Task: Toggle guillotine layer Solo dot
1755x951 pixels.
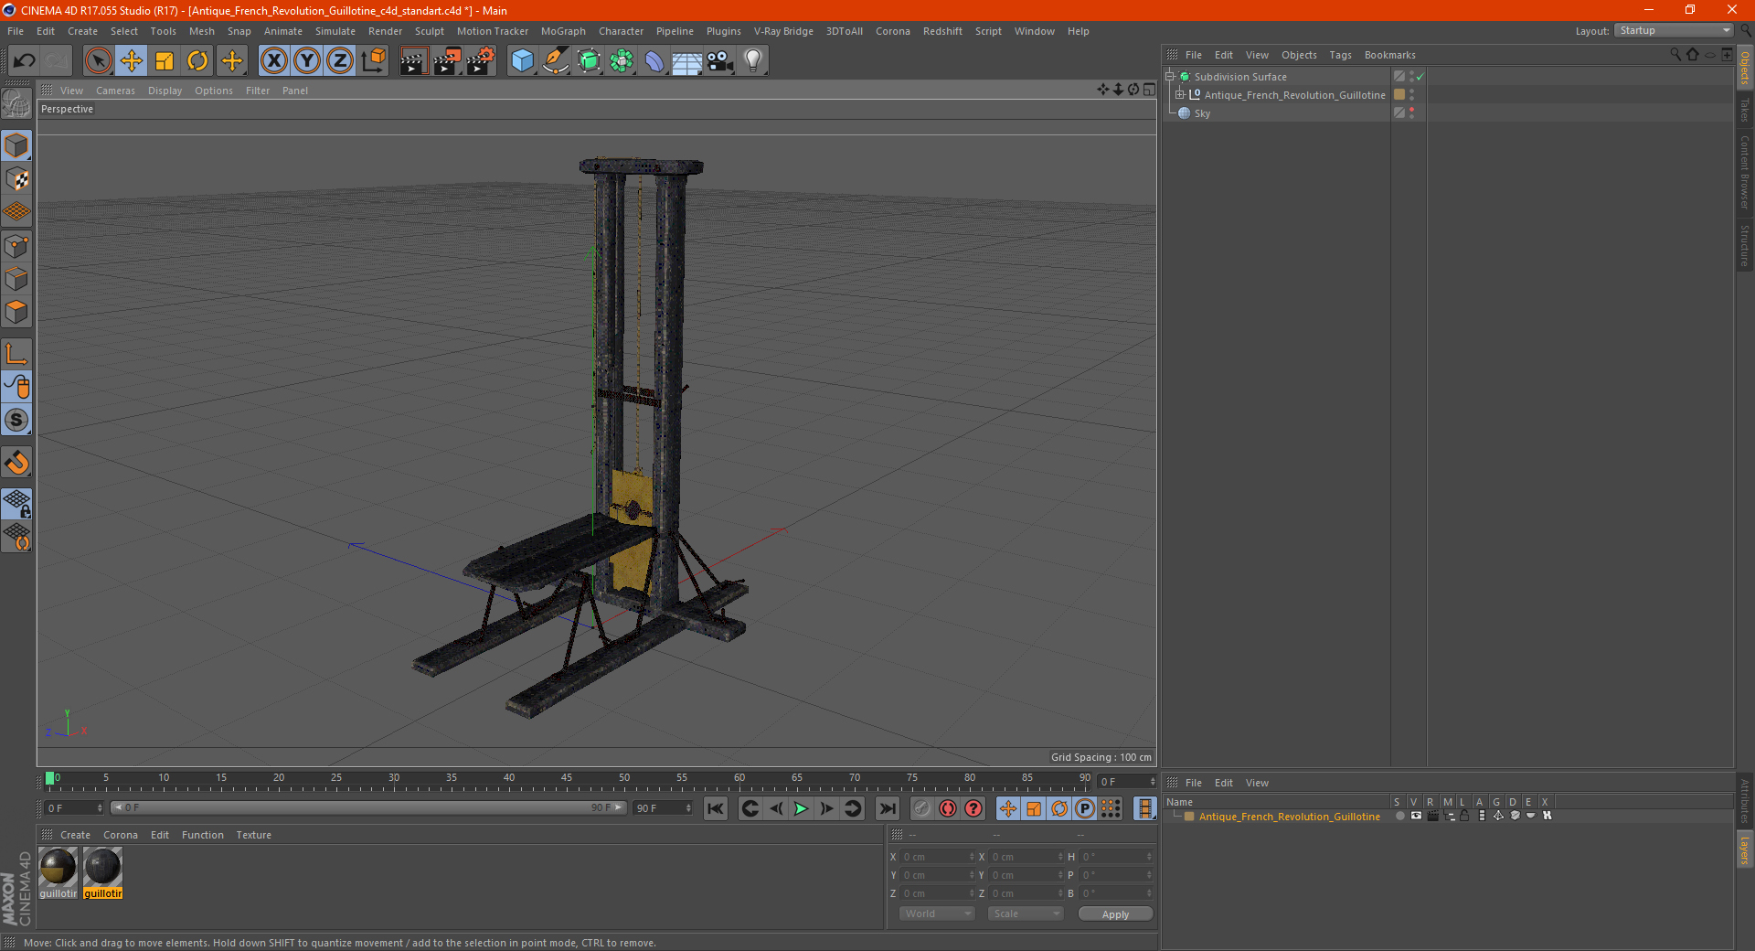Action: click(x=1399, y=816)
